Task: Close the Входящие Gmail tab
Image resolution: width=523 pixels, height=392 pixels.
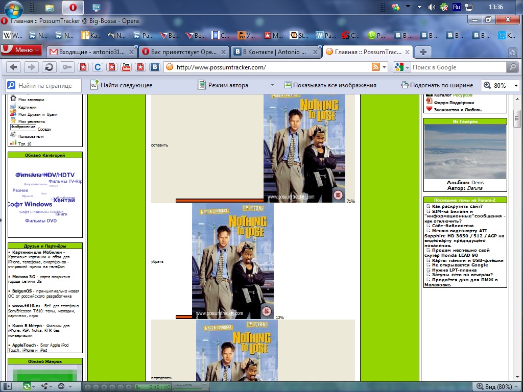Action: (131, 52)
